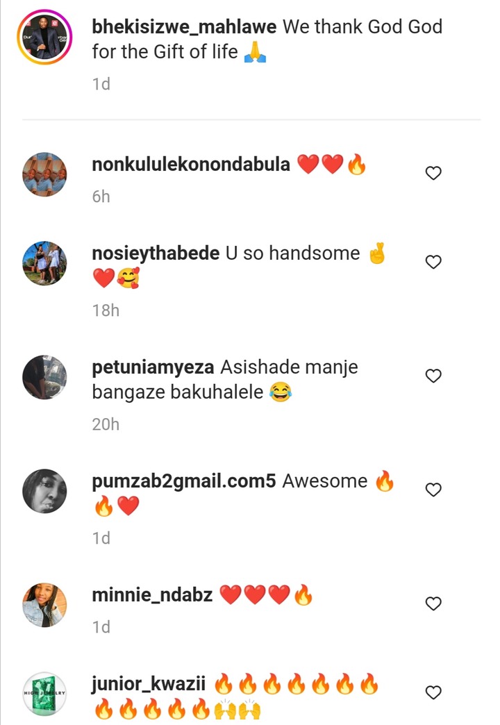Tap the heart beside junior_kwazii's fire emojis
Viewport: 500px width, 725px height.
point(433,692)
